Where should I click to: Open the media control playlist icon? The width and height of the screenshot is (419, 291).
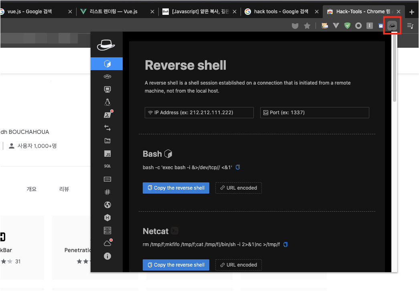click(410, 26)
